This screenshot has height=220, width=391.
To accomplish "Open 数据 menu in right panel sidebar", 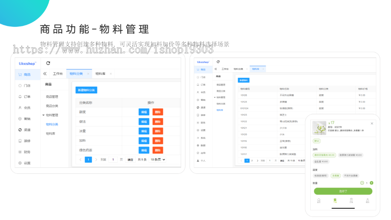I will pyautogui.click(x=201, y=145).
